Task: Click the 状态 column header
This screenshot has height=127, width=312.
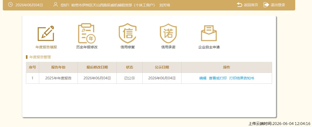Action: 129,67
